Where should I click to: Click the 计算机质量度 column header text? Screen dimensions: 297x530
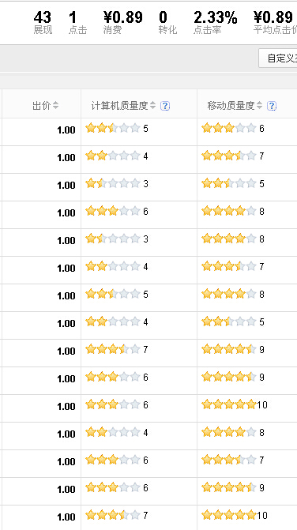[x=119, y=106]
